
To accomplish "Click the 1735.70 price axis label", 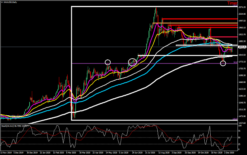I will point(242,69).
